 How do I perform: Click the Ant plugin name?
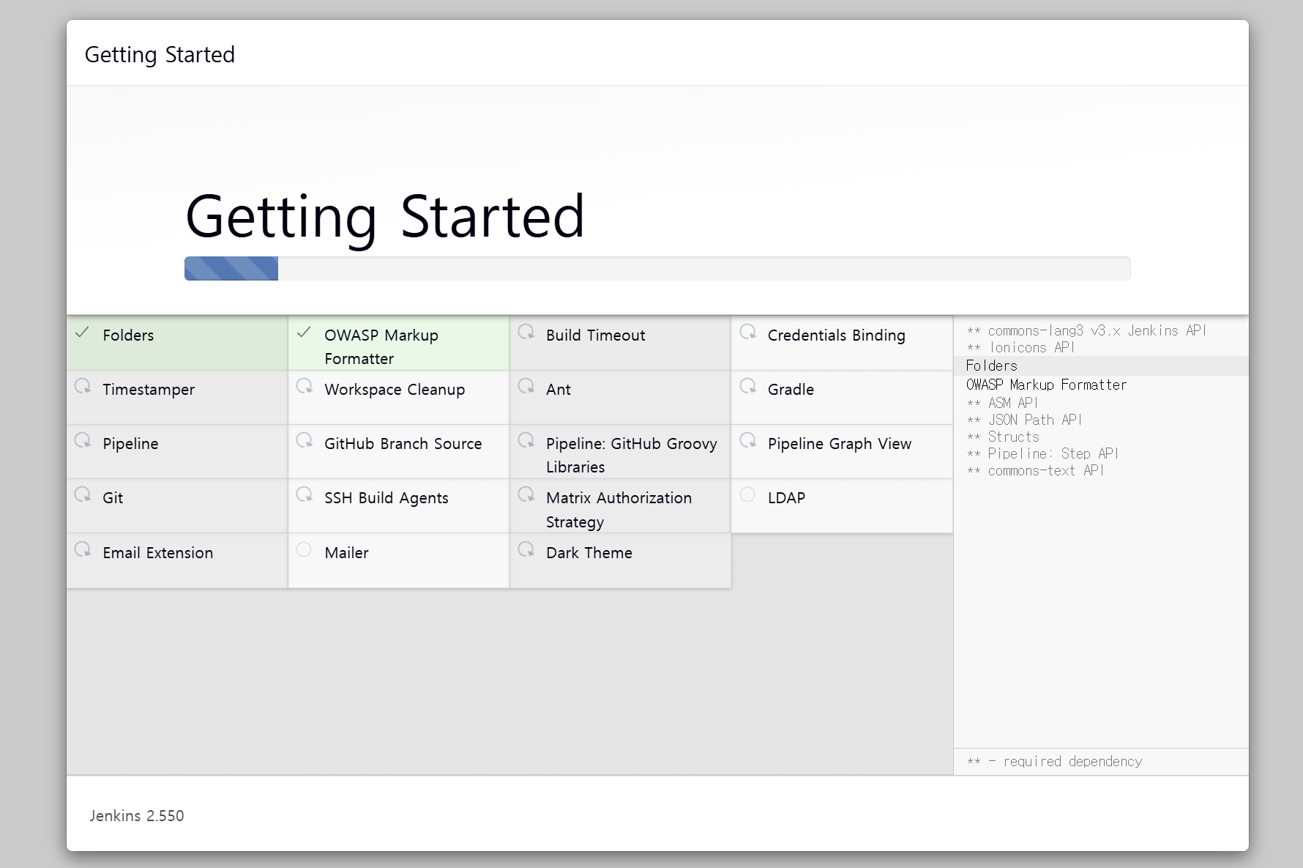point(559,390)
